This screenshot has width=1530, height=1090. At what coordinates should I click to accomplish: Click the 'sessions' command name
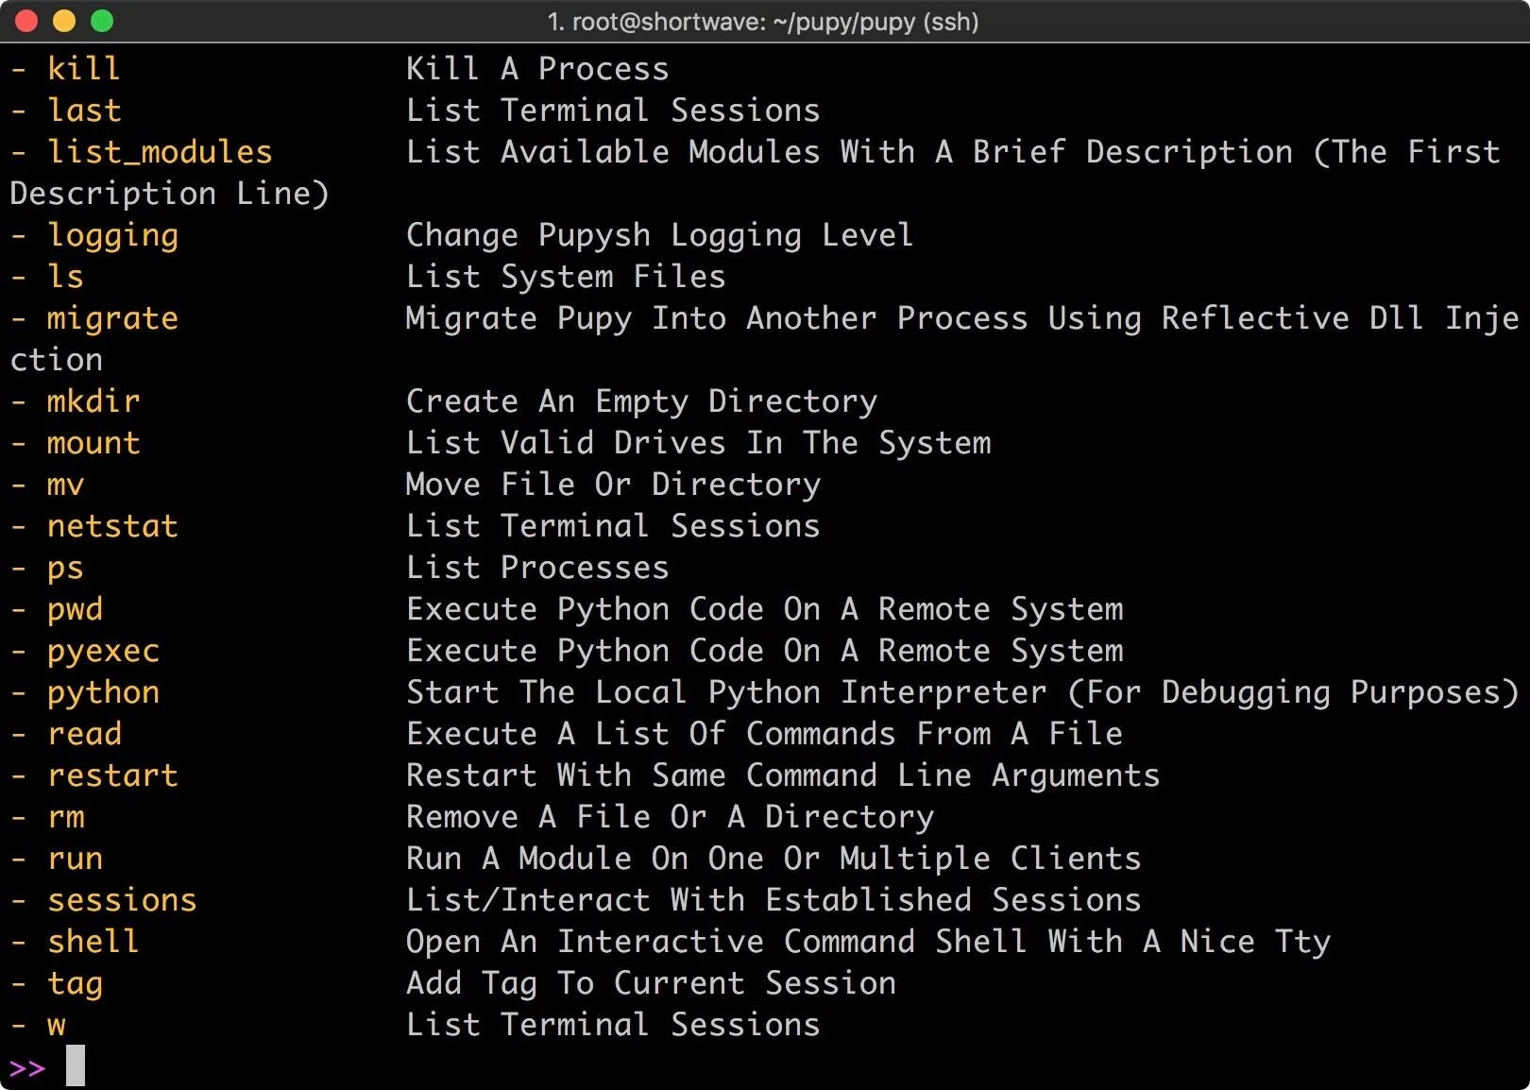pos(122,900)
